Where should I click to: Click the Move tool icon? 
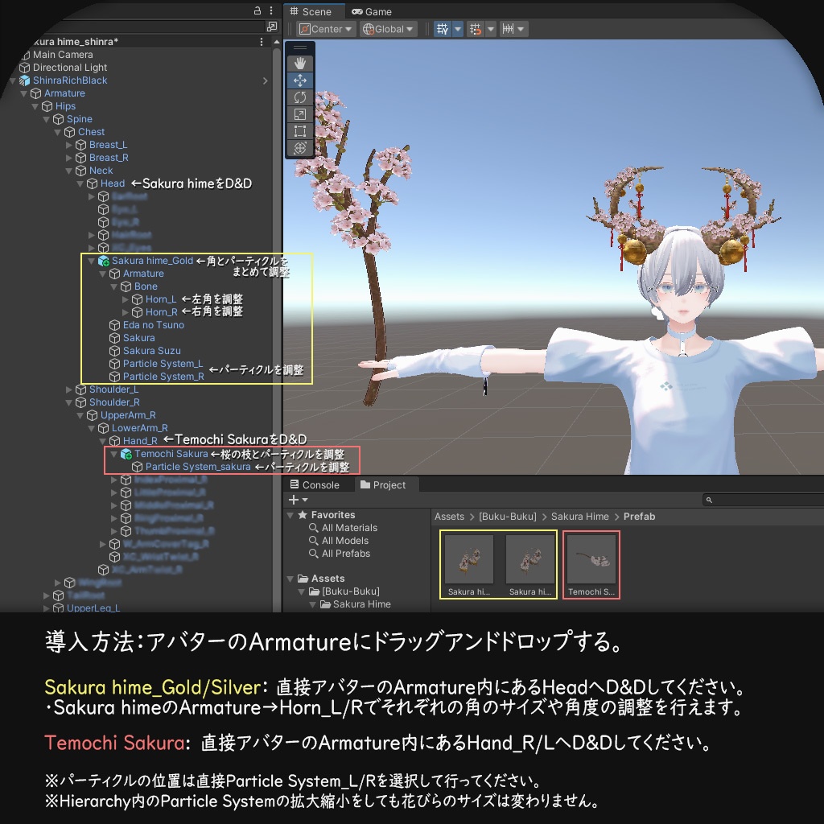(x=300, y=80)
